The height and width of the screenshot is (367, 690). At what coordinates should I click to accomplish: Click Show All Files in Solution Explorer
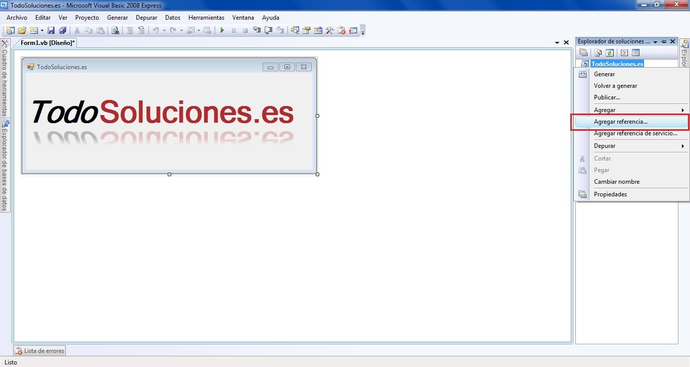tap(598, 53)
